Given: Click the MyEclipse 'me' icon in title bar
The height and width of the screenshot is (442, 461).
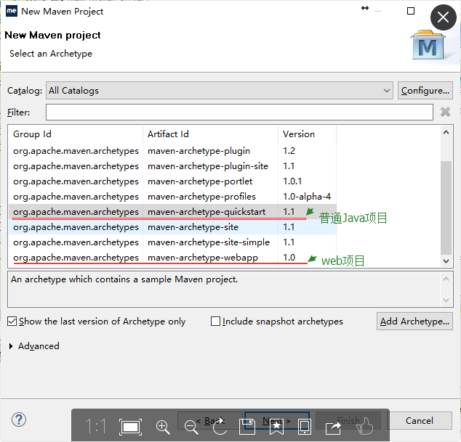Looking at the screenshot, I should click(x=12, y=11).
